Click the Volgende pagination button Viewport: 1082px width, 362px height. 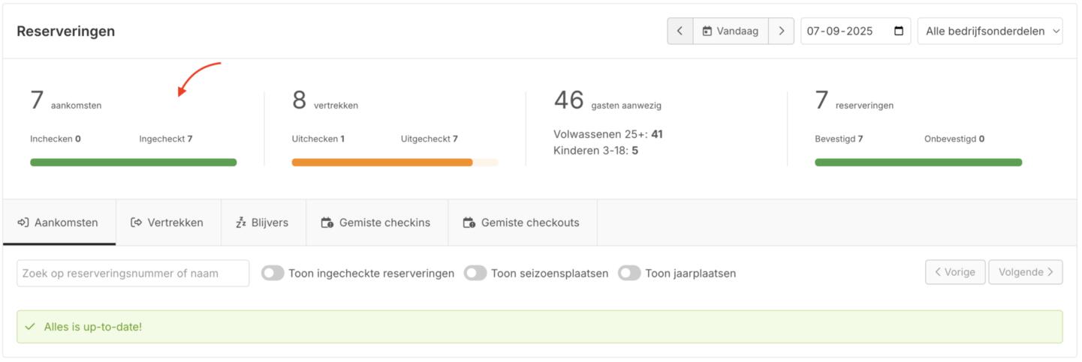(x=1025, y=273)
